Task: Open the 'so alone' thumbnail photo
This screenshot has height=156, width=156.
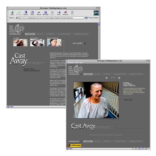Action: pyautogui.click(x=20, y=43)
